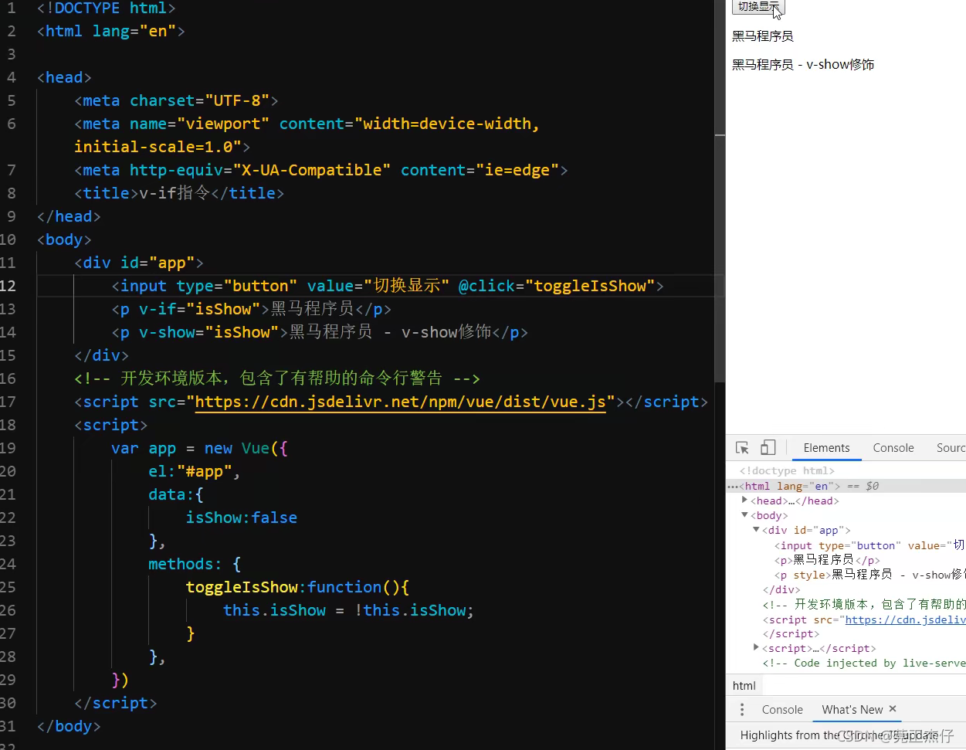
Task: Click v-show="isShow" attribute on line 14
Action: pos(209,332)
